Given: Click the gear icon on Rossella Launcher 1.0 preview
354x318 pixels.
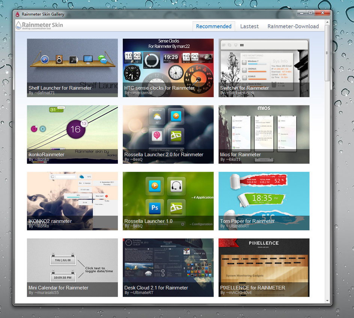Looking at the screenshot, I should pyautogui.click(x=183, y=224).
